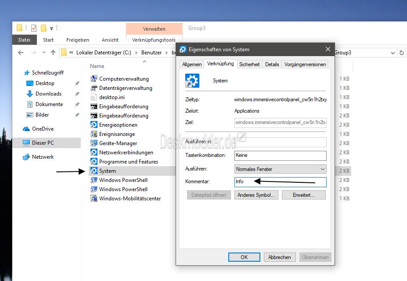
Task: Close the Eigenschaften von System dialog
Action: pyautogui.click(x=328, y=49)
